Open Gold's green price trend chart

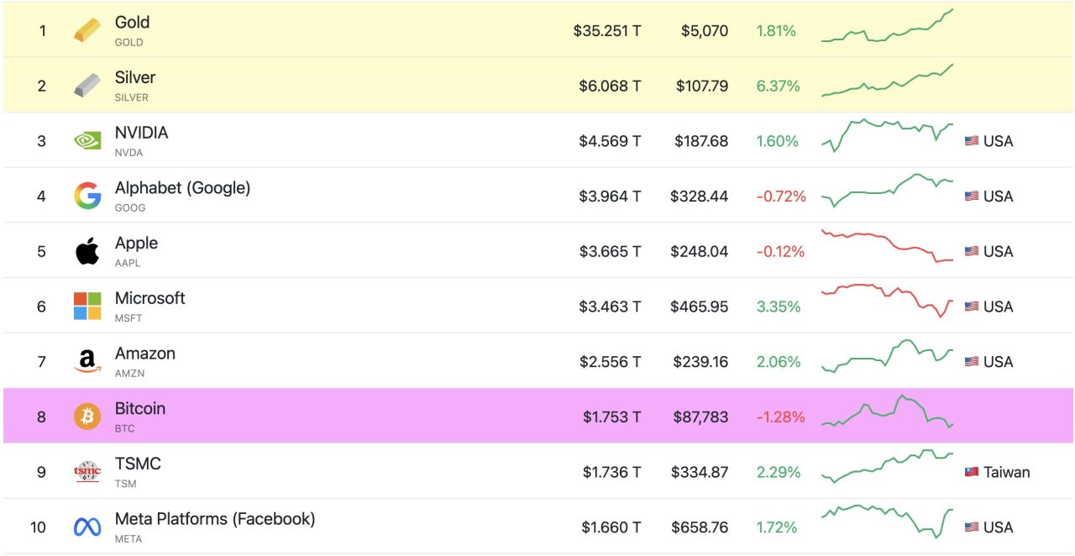887,27
